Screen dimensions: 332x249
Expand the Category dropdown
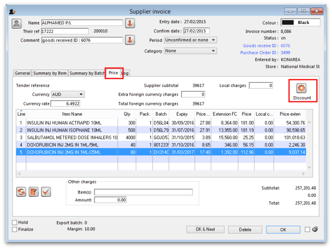[x=190, y=51]
